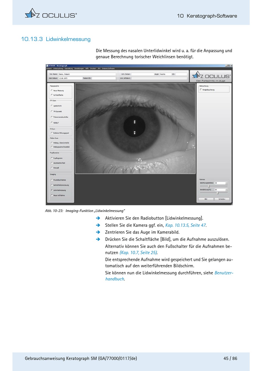
Task: Open the Kap. 10.7, Seite 25 link
Action: click(138, 253)
